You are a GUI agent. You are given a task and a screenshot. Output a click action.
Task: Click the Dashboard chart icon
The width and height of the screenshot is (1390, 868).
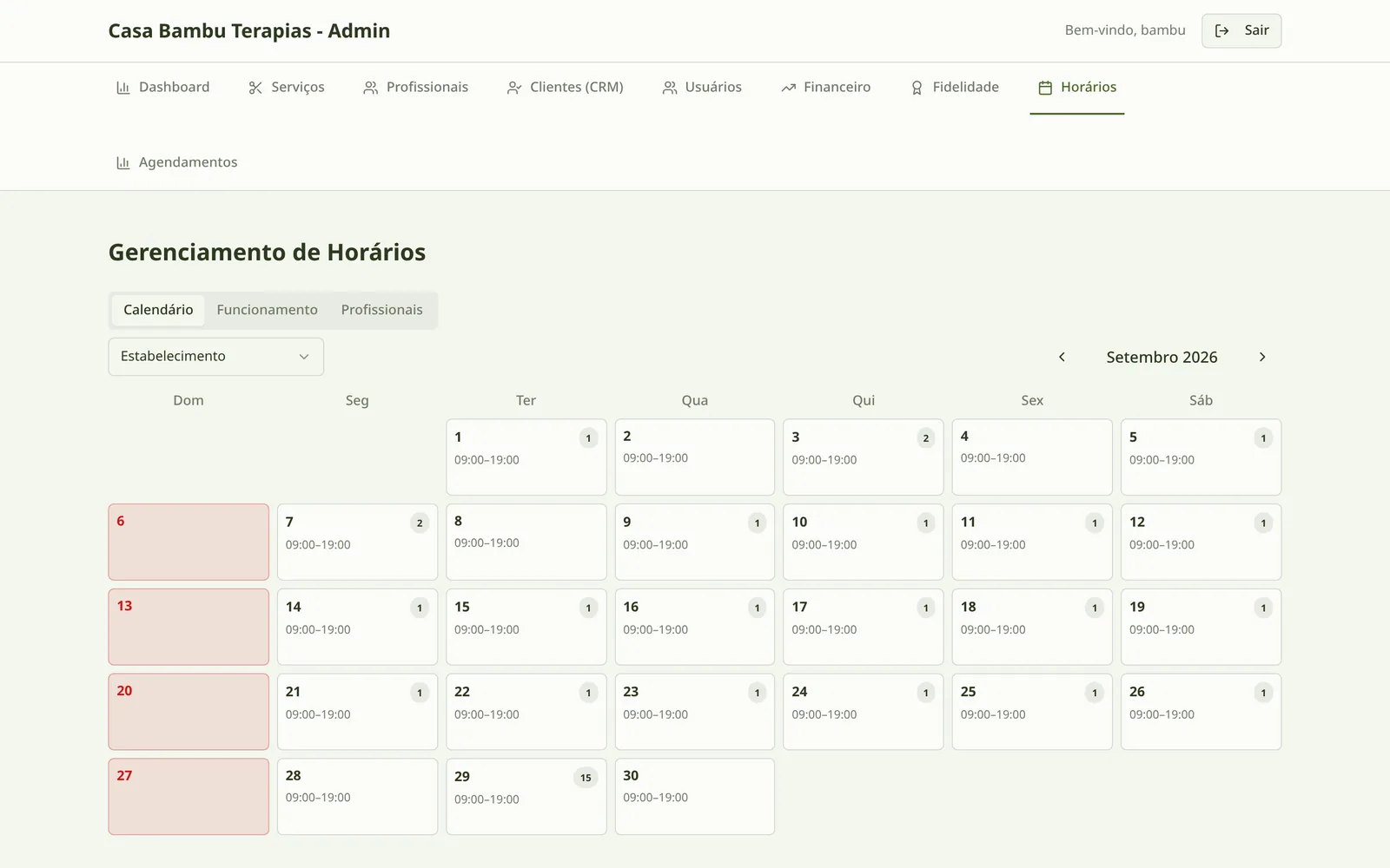123,88
